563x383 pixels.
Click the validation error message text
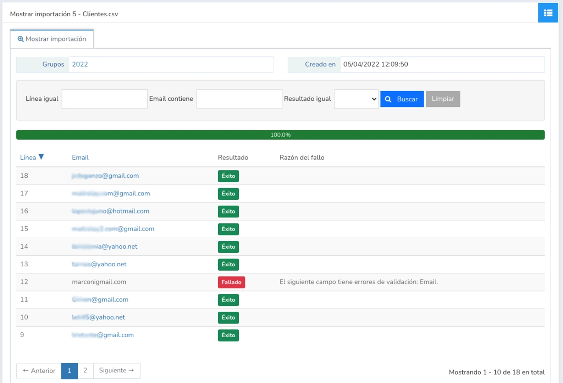(359, 282)
